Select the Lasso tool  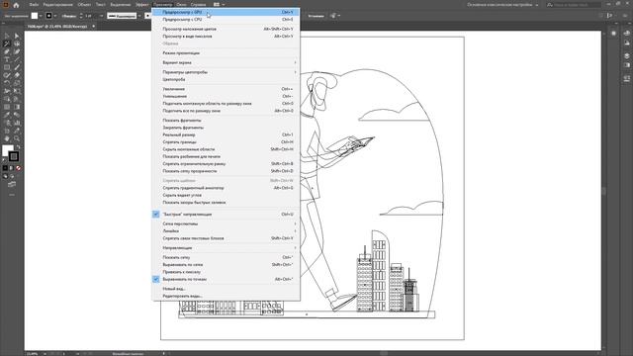17,44
